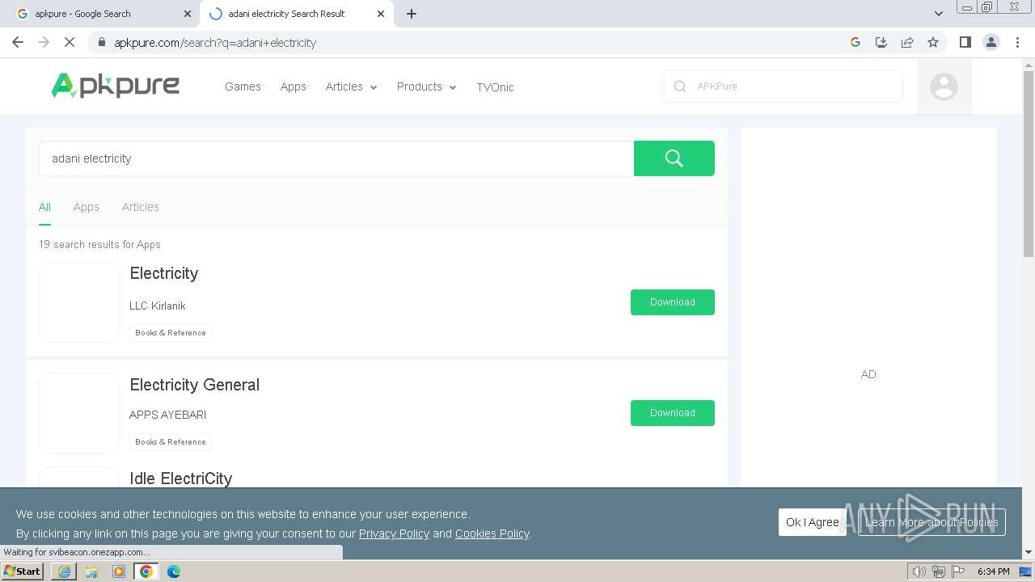The height and width of the screenshot is (582, 1035).
Task: Open the Idle ElectriCity app title
Action: click(181, 479)
